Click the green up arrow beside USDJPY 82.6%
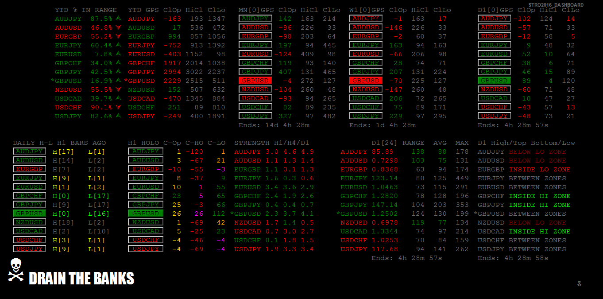The width and height of the screenshot is (603, 299). 118,116
